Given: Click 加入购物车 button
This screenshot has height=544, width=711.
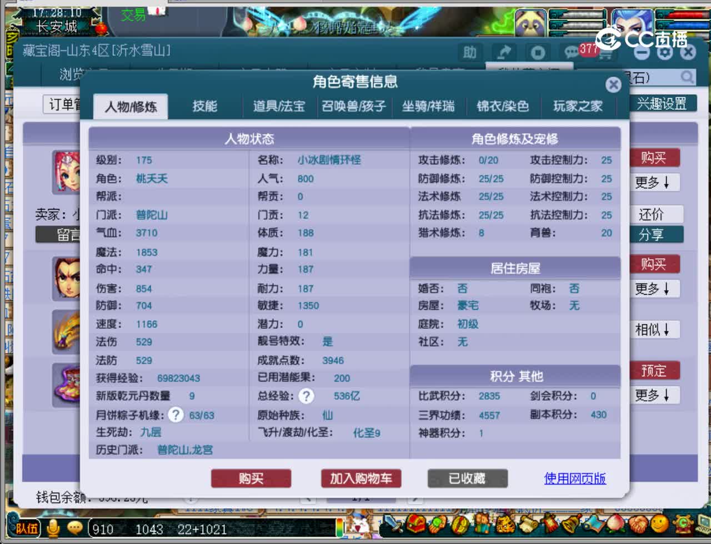Looking at the screenshot, I should [x=361, y=478].
